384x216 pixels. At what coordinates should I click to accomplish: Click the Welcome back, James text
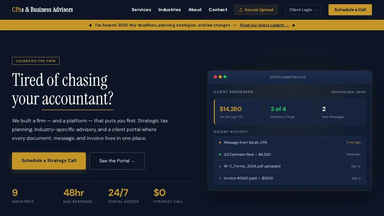[x=348, y=92]
